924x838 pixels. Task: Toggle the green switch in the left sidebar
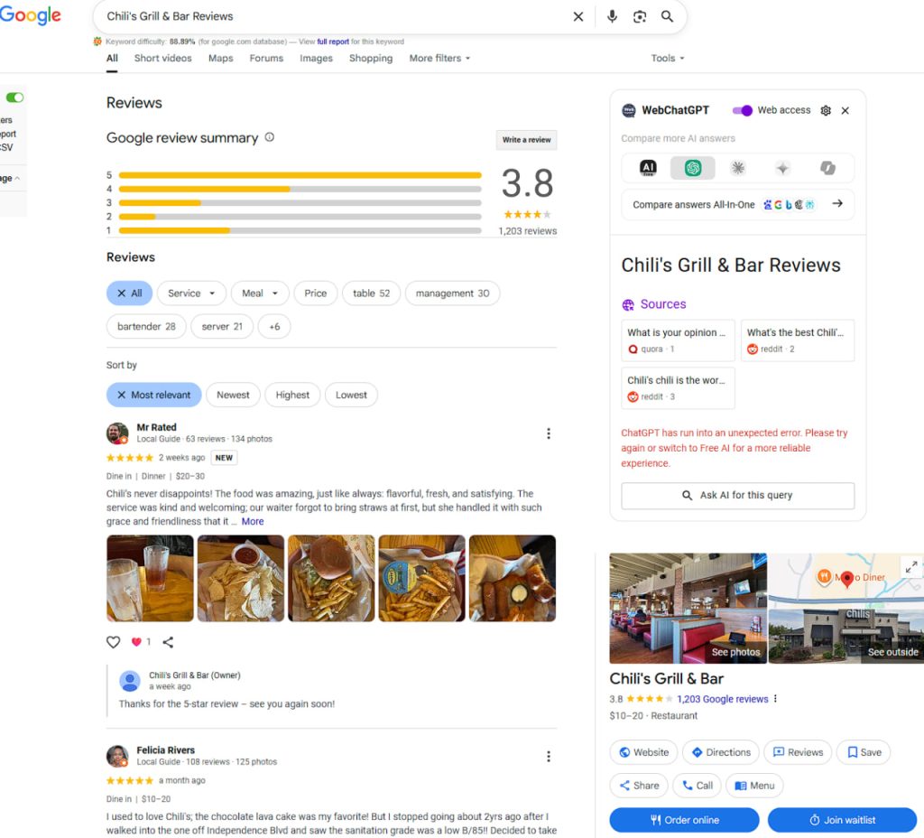coord(14,98)
